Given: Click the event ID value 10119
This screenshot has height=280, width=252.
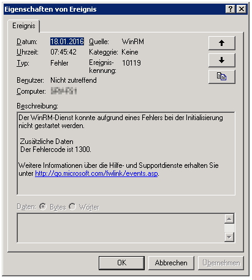Looking at the screenshot, I should (x=131, y=63).
